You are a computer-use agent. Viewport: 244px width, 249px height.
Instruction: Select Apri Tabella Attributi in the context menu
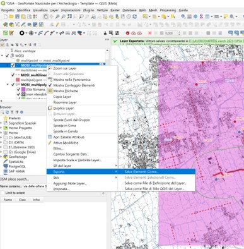click(x=82, y=137)
